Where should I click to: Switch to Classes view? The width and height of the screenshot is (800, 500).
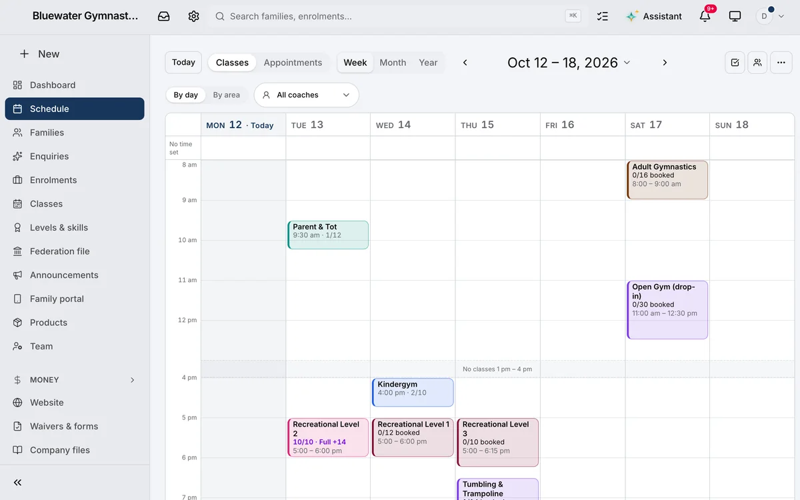[x=232, y=63]
